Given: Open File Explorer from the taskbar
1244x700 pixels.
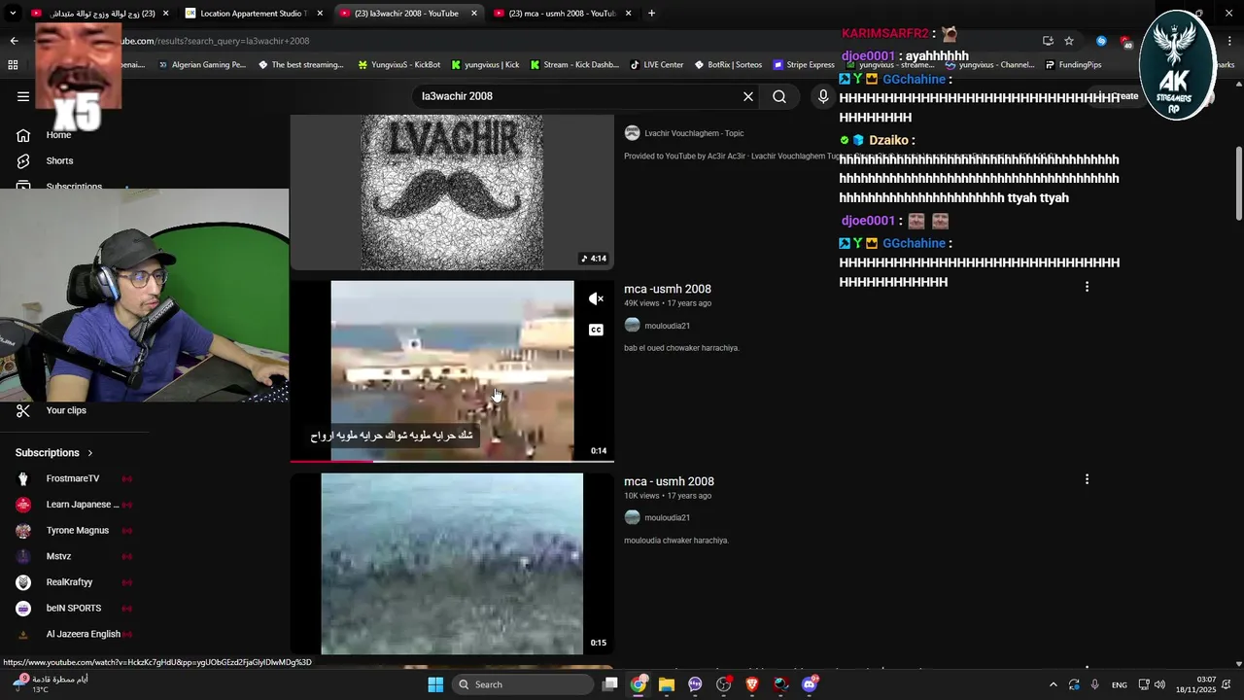Looking at the screenshot, I should [666, 684].
